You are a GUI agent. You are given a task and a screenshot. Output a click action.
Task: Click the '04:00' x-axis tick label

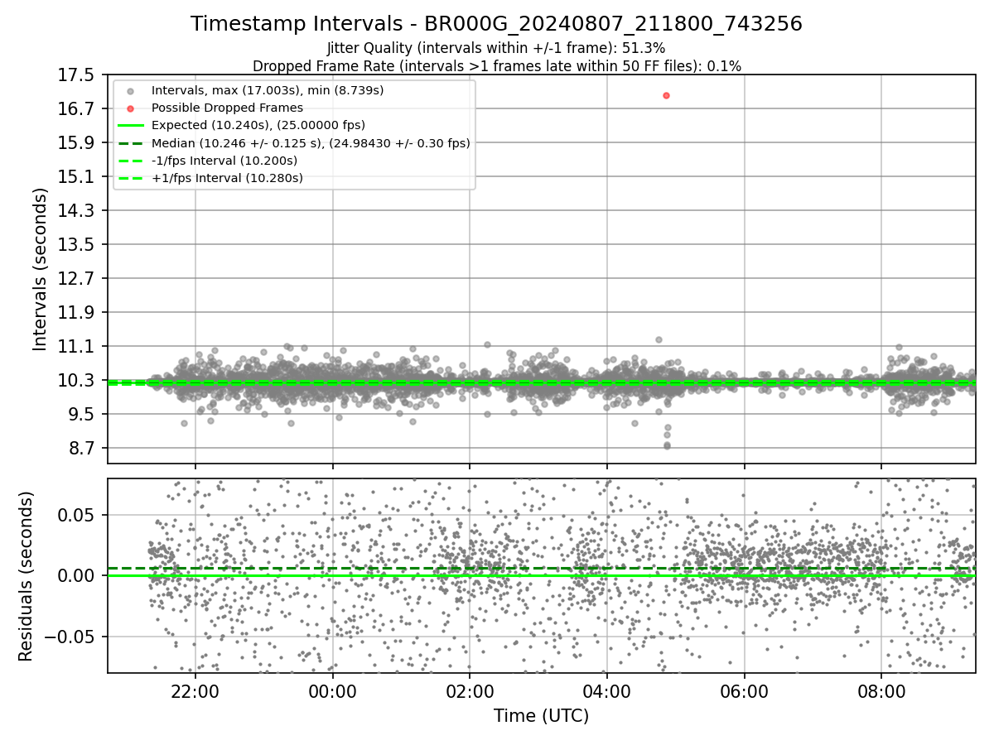click(x=607, y=692)
